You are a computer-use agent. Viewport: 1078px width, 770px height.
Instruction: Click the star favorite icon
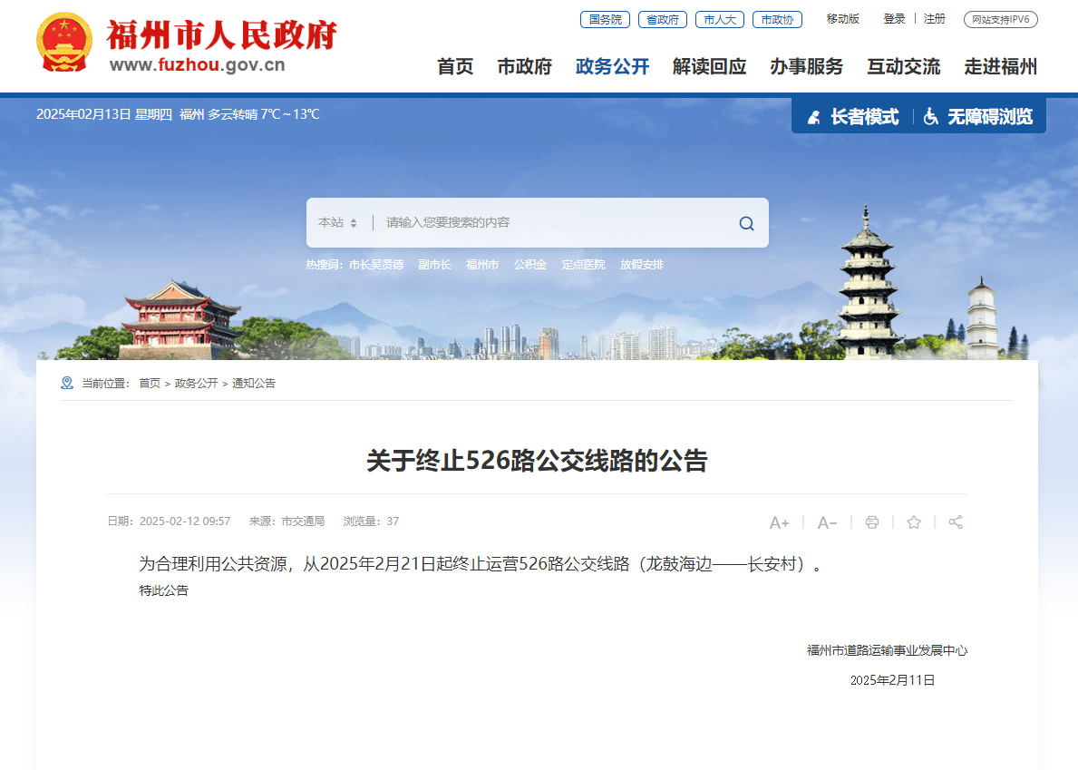click(x=914, y=522)
